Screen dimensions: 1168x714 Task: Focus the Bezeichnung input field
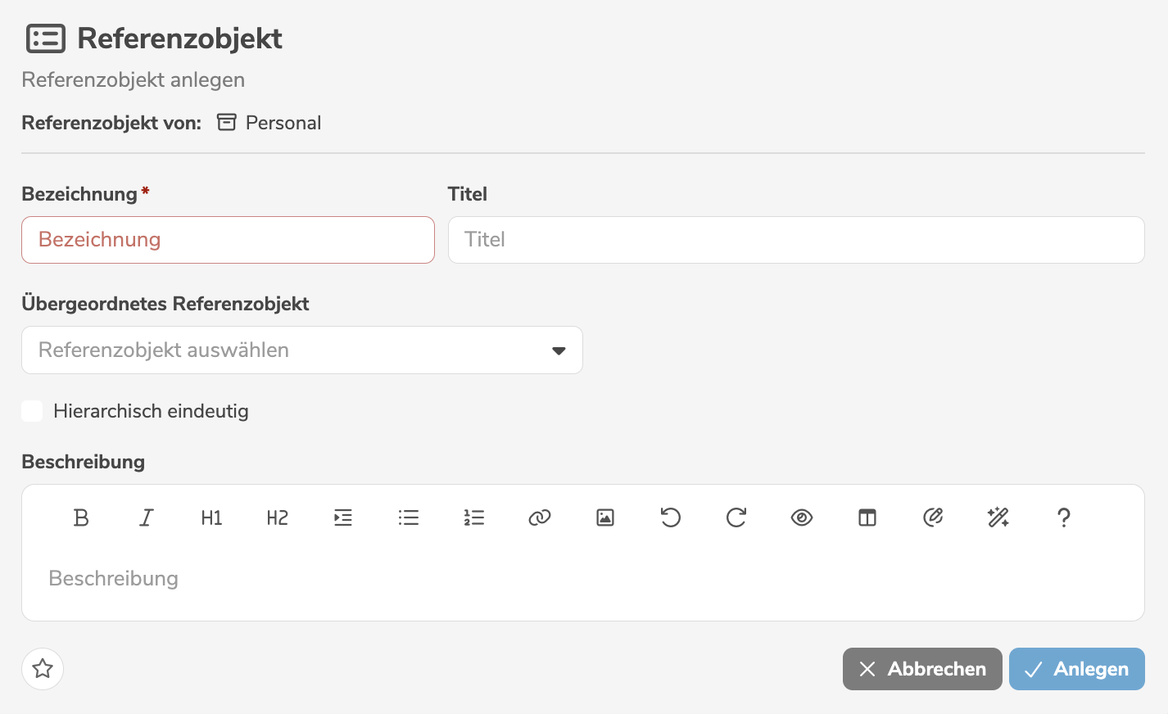228,240
